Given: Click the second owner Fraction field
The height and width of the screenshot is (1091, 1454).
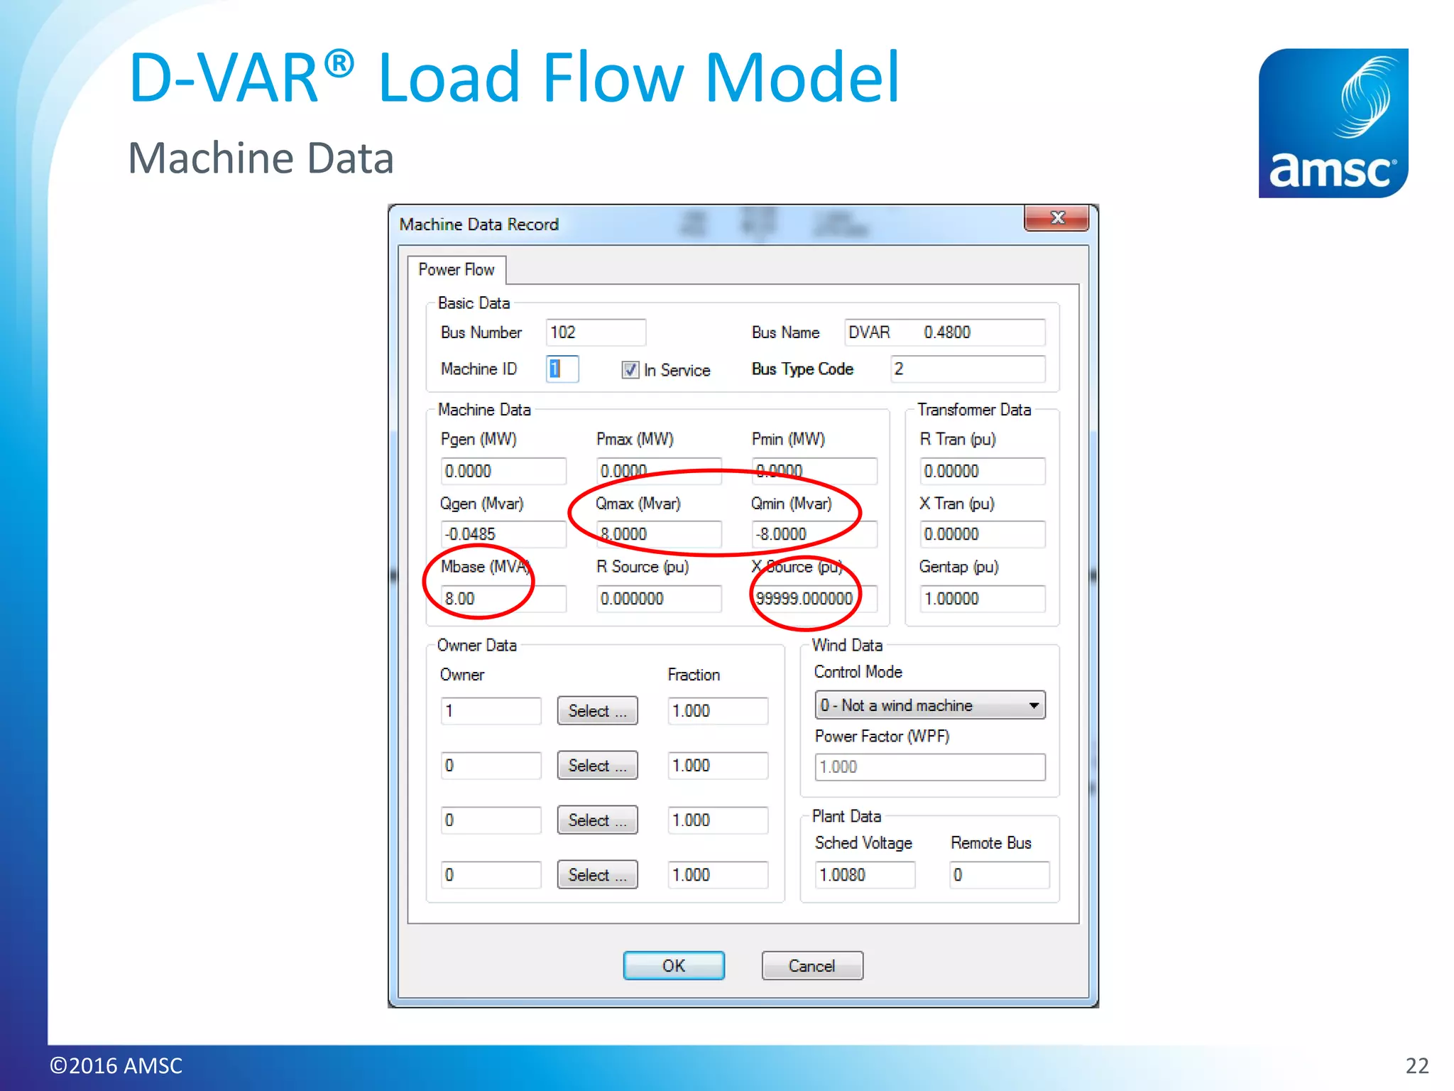Looking at the screenshot, I should pyautogui.click(x=718, y=766).
